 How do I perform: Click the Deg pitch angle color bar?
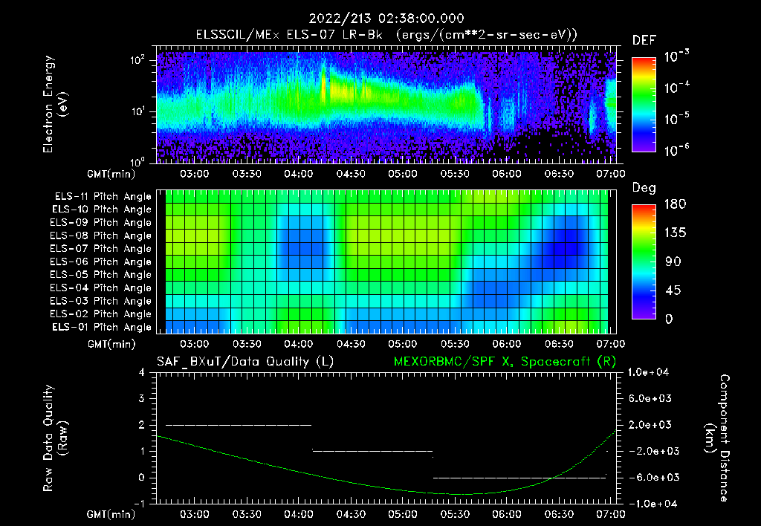pyautogui.click(x=644, y=262)
